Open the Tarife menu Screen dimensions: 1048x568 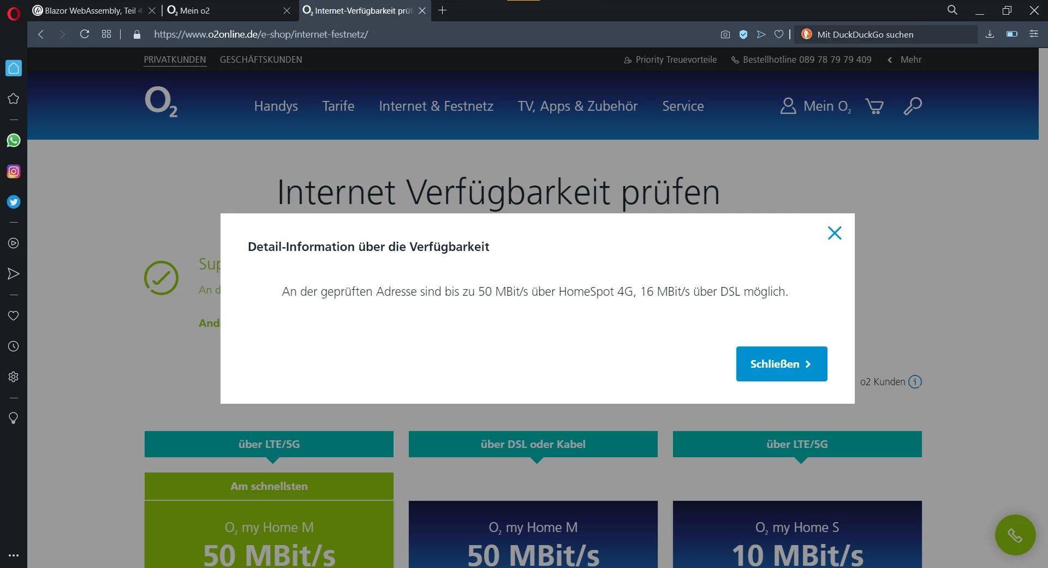pyautogui.click(x=338, y=106)
